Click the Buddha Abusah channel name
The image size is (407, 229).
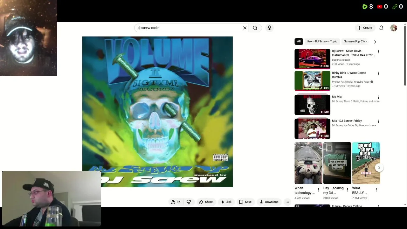[x=341, y=60]
